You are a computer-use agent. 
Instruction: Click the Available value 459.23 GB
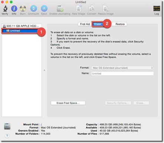120,128
